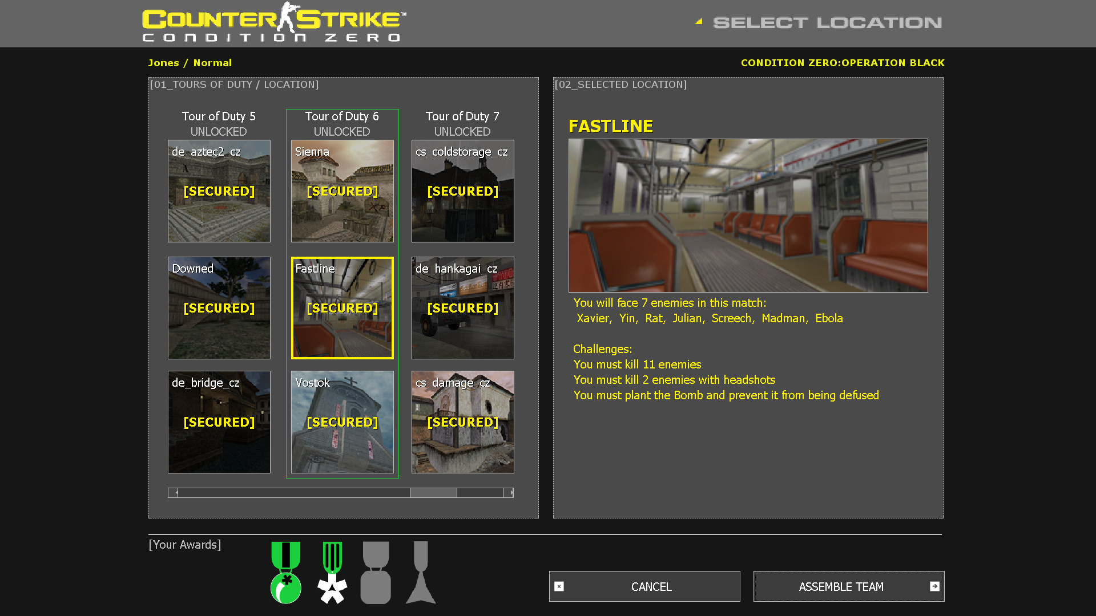Viewport: 1096px width, 616px height.
Task: View the Fastline location preview image
Action: point(747,214)
